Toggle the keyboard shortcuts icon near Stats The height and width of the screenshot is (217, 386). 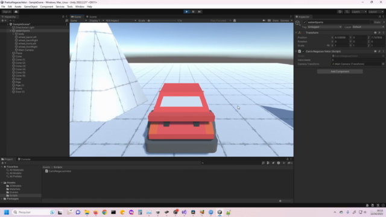point(269,20)
